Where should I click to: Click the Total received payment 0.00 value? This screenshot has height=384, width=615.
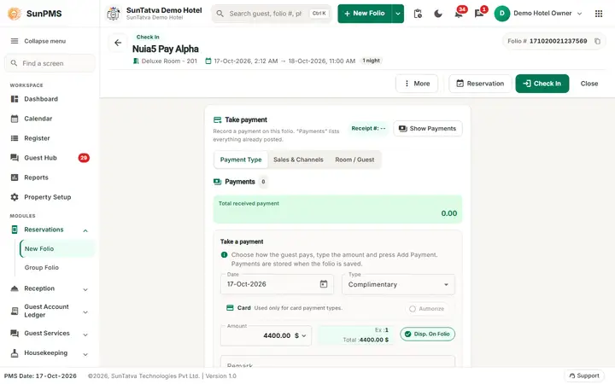coord(449,213)
